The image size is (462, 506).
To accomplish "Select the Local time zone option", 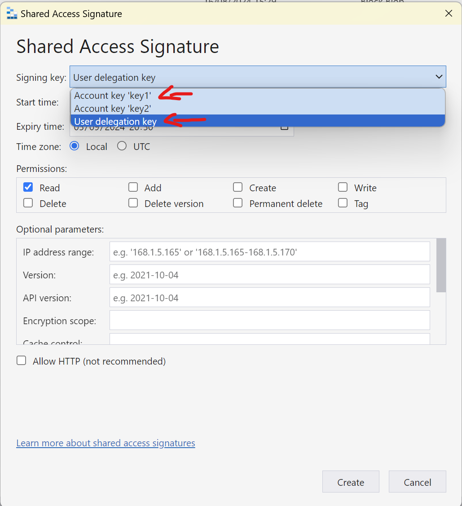I will pyautogui.click(x=74, y=146).
